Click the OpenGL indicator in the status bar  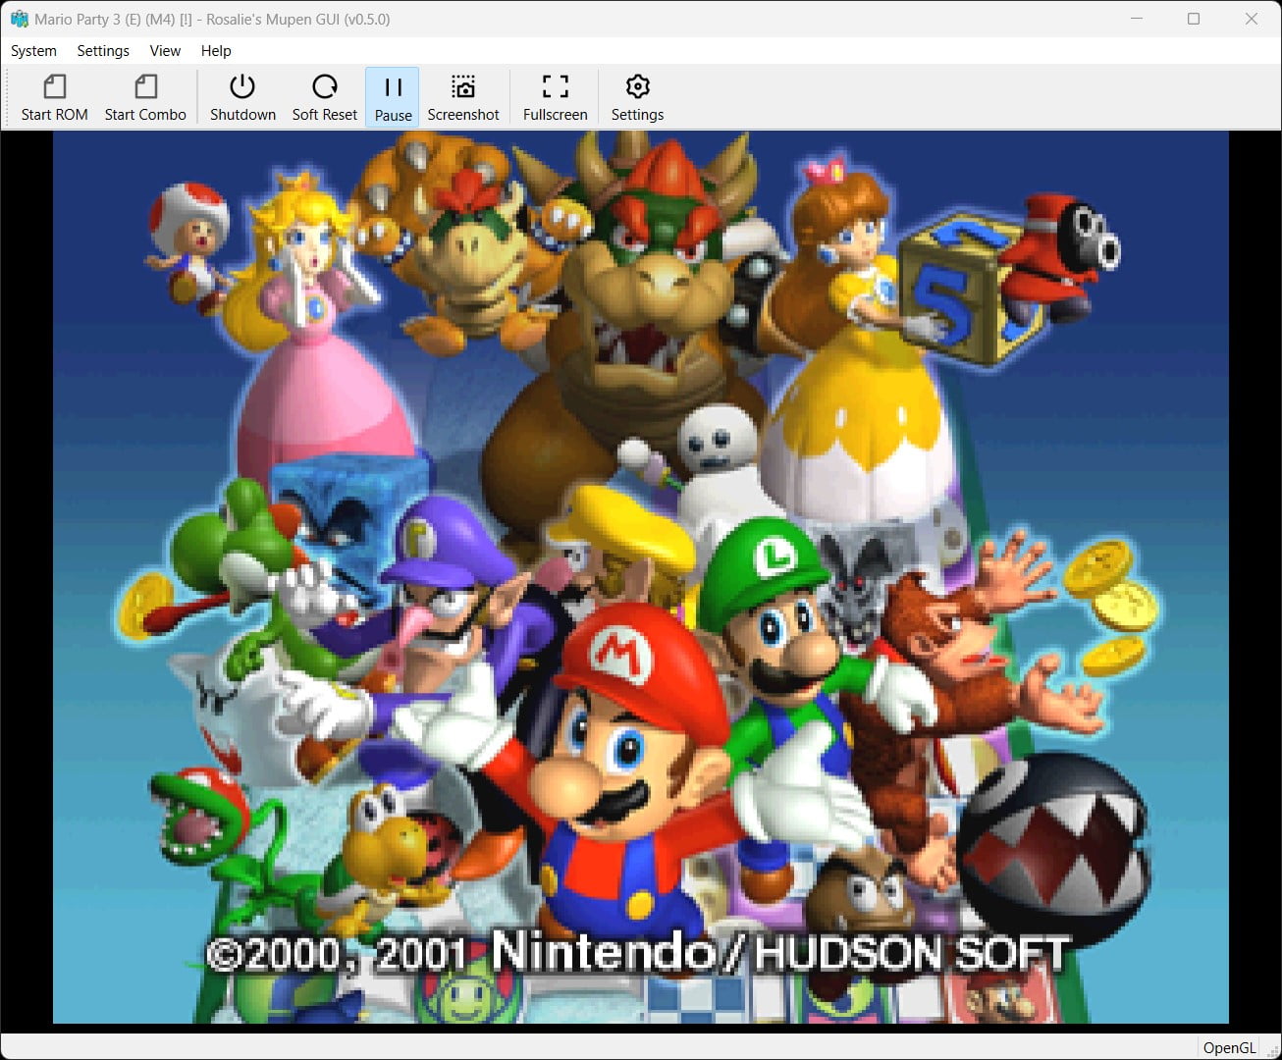pyautogui.click(x=1228, y=1047)
